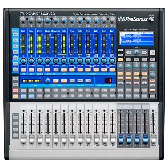Click the Next arrow button
Image resolution: width=168 pixels, height=168 pixels.
point(144,53)
